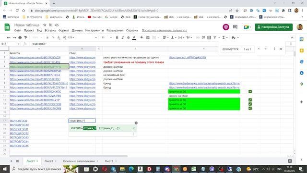Screen dimensions: 307x173
Task: Open borders tool
Action: 148,37
